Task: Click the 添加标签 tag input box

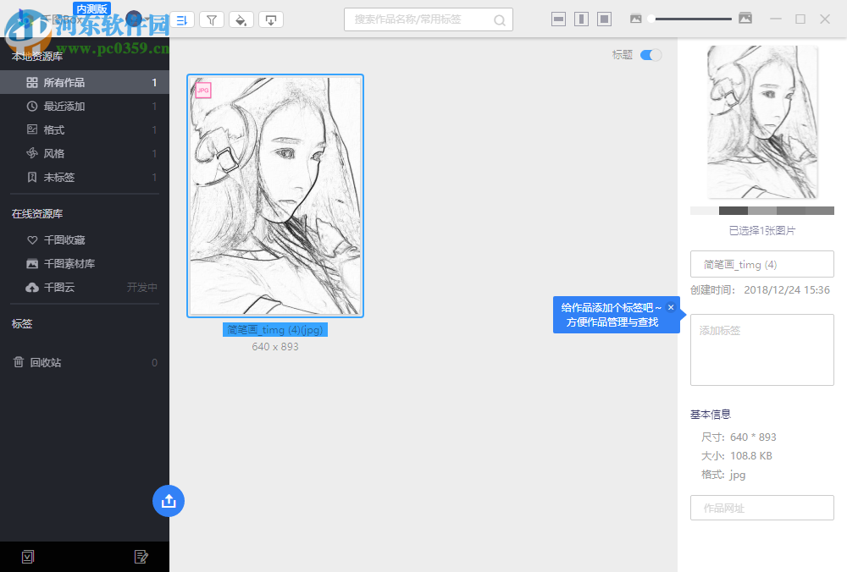Action: tap(762, 349)
